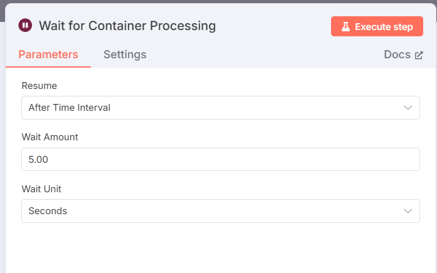Viewport: 437px width, 273px height.
Task: Switch to the Settings tab
Action: (x=125, y=54)
